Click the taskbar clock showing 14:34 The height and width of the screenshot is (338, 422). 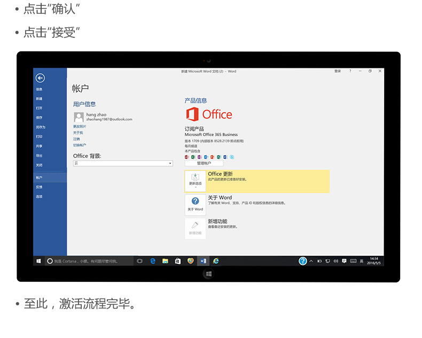click(374, 261)
